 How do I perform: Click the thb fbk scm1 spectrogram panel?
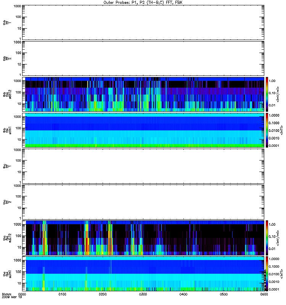click(x=143, y=130)
